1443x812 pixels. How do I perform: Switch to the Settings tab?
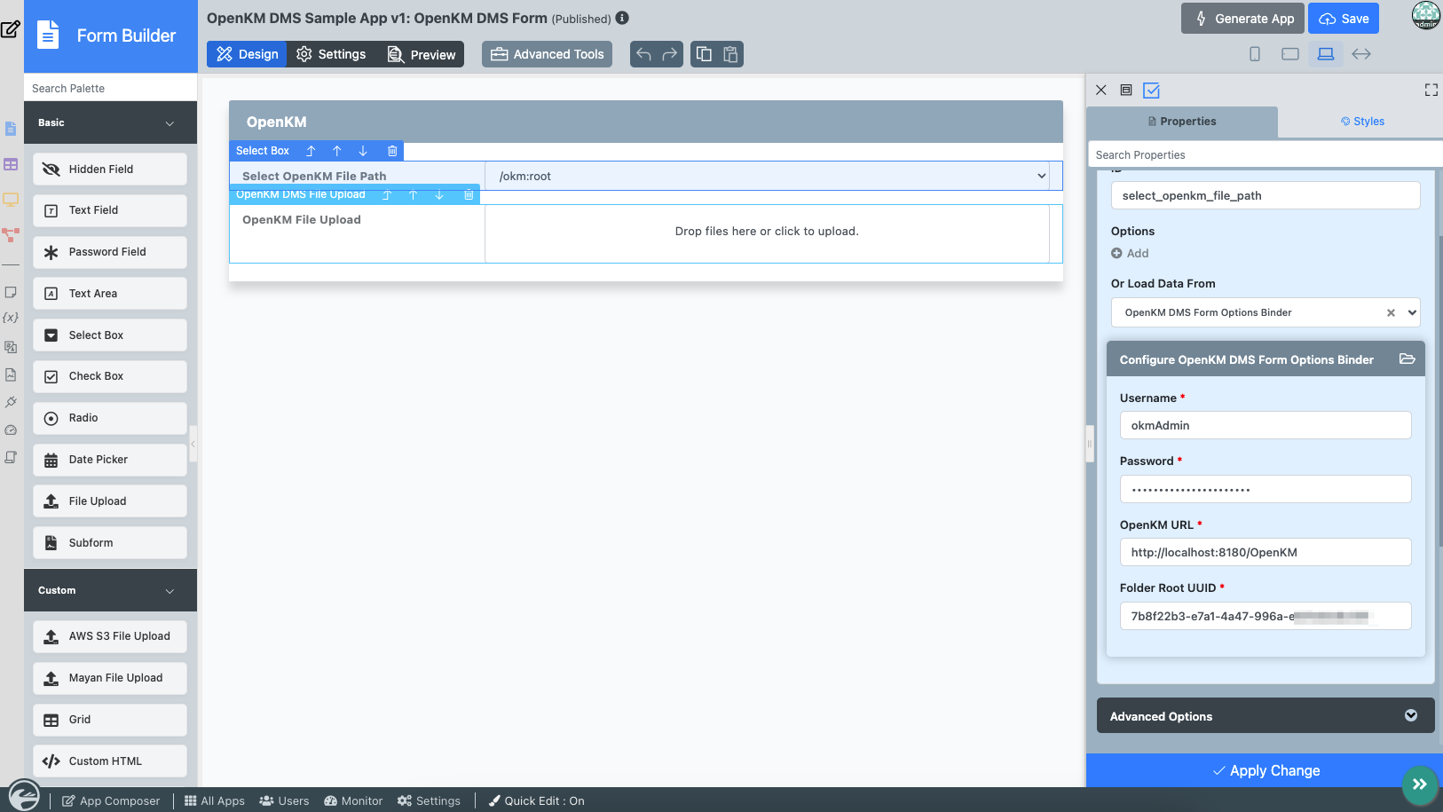[331, 54]
